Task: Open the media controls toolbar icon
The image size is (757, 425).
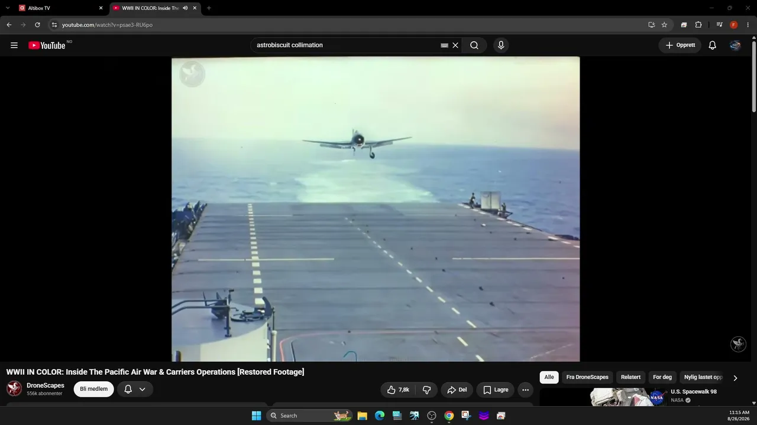Action: [719, 25]
